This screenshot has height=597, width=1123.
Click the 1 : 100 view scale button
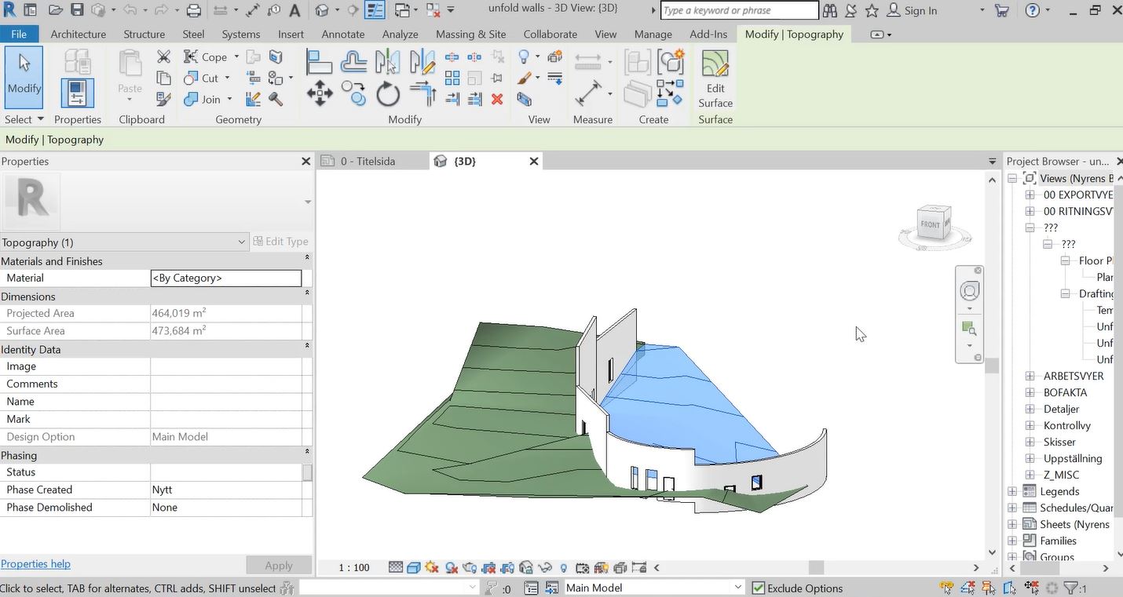pyautogui.click(x=354, y=567)
